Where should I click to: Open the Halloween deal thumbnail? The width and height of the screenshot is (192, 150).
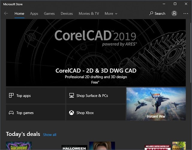pos(74,147)
